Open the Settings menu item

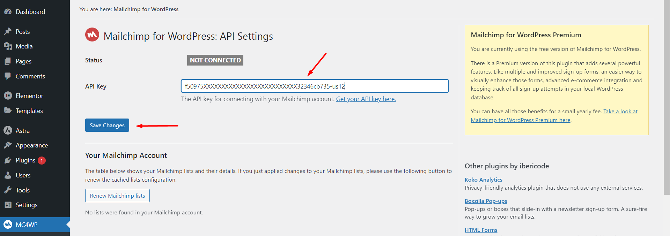tap(27, 205)
